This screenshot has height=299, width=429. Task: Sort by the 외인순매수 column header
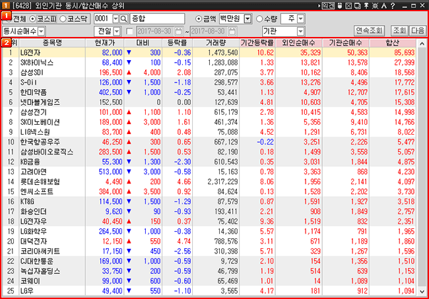pos(299,43)
